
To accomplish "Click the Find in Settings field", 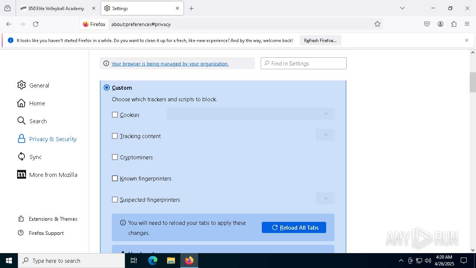I will click(x=303, y=63).
